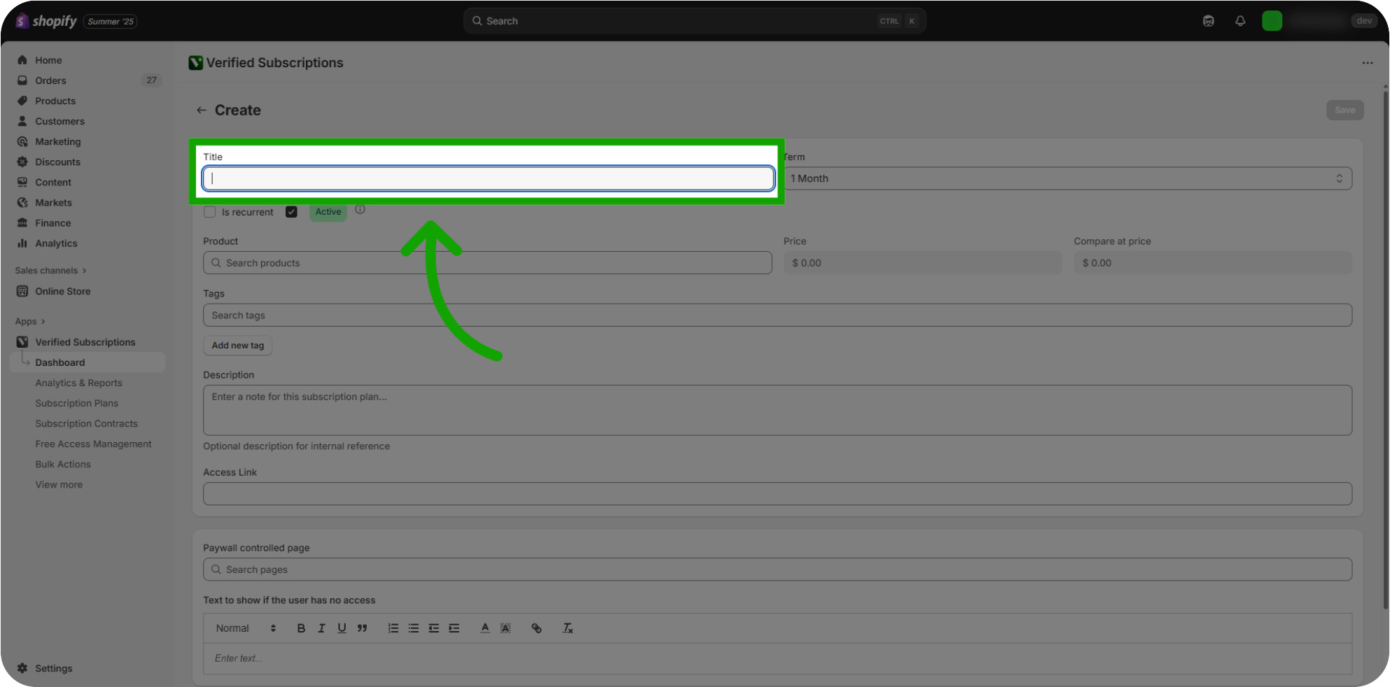The image size is (1390, 687).
Task: Apply italic formatting in text editor
Action: [321, 628]
